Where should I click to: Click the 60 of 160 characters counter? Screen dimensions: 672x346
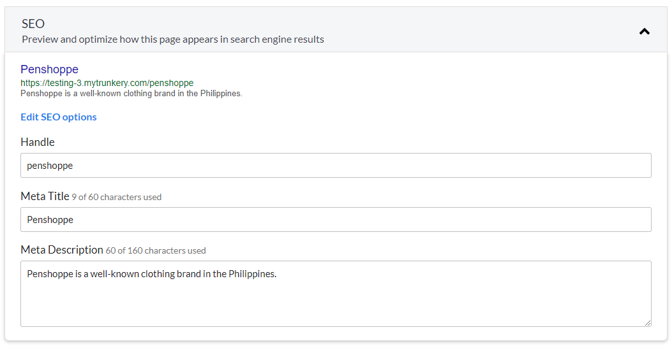click(x=156, y=250)
